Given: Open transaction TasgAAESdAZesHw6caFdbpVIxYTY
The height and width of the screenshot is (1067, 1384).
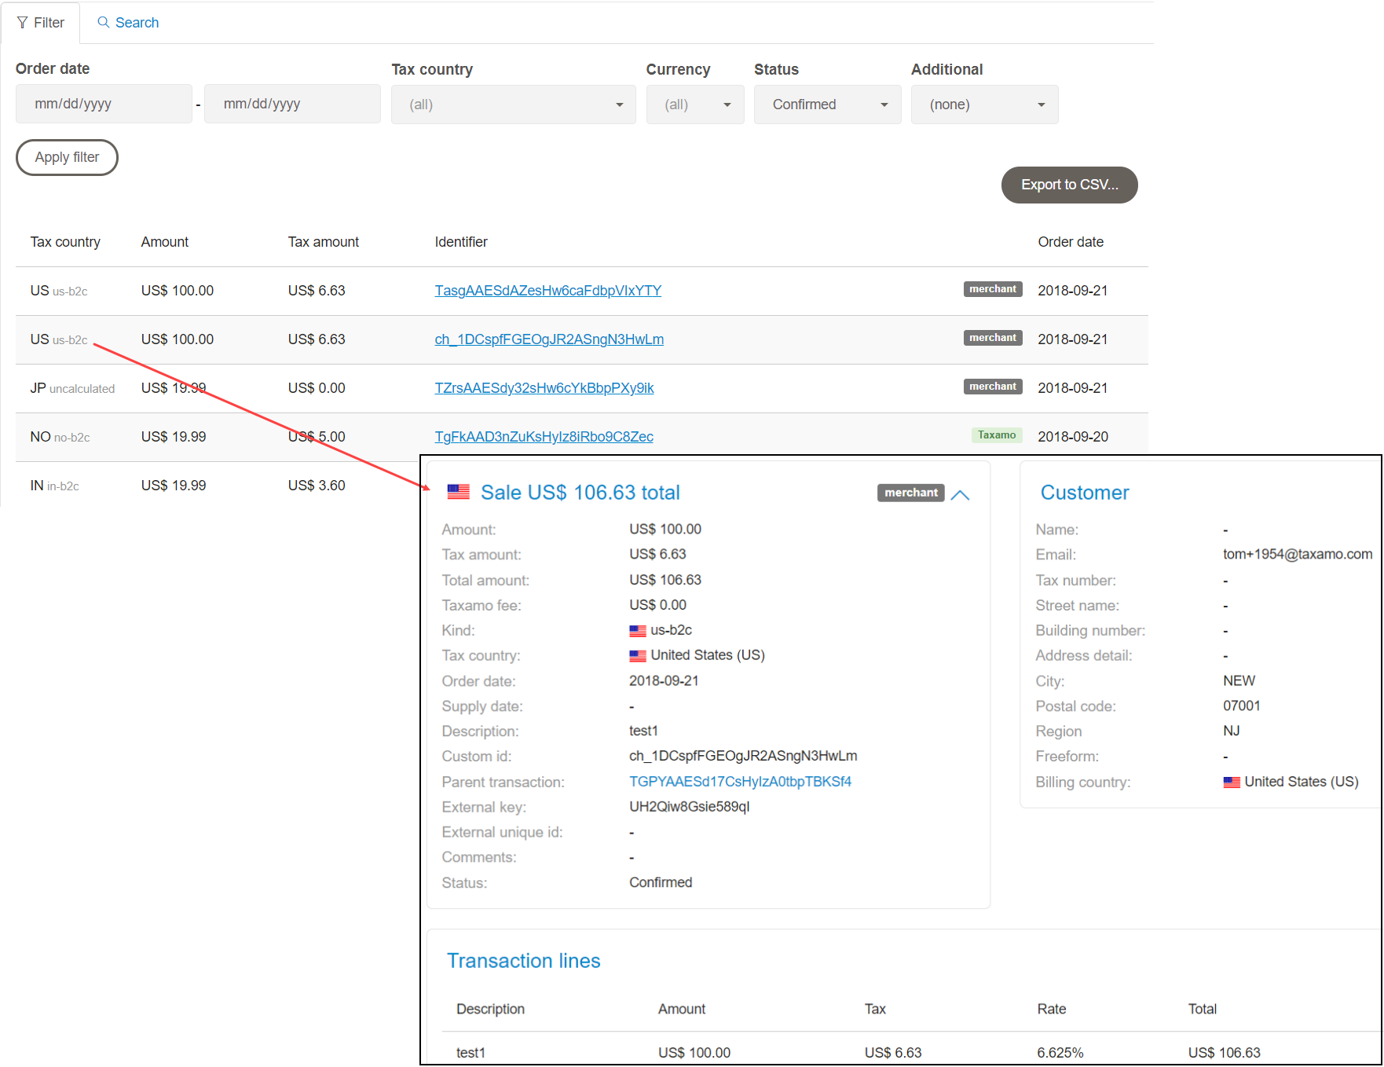Looking at the screenshot, I should [548, 291].
